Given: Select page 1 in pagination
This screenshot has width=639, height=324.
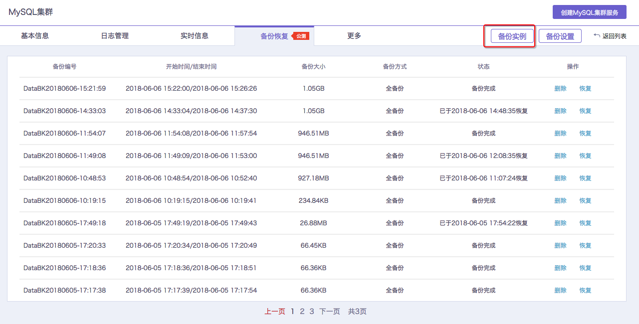Looking at the screenshot, I should tap(293, 312).
